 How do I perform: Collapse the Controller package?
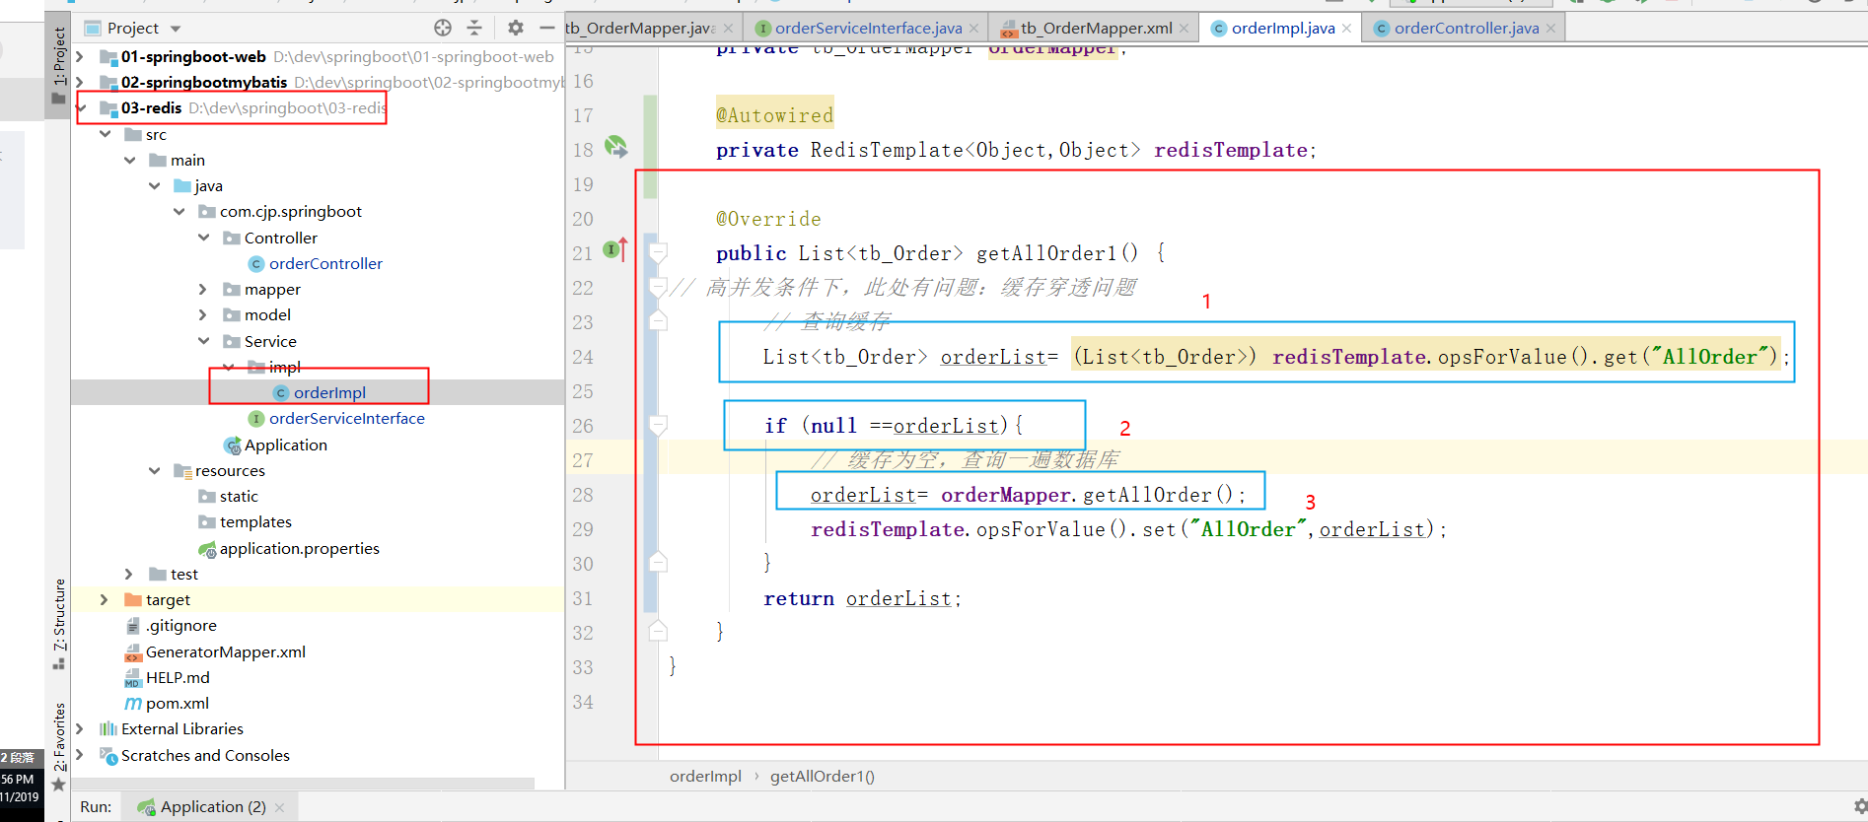pos(204,239)
